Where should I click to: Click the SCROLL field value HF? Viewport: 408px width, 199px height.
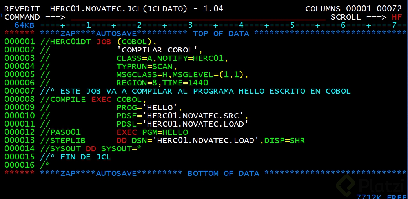pos(397,17)
